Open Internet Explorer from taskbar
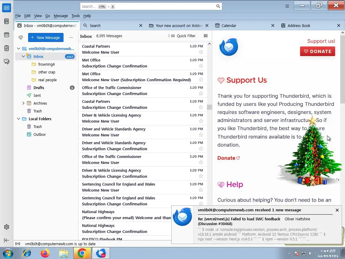345x259 pixels. click(x=27, y=253)
